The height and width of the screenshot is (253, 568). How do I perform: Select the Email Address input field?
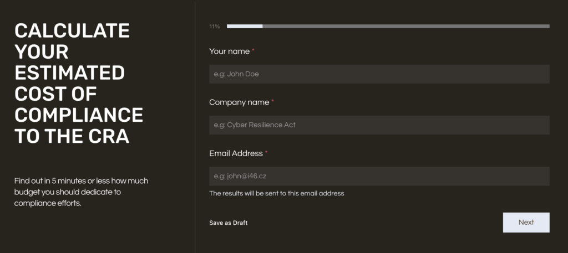379,176
